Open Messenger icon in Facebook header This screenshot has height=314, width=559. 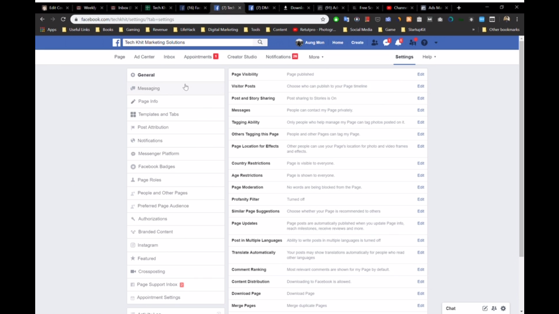pyautogui.click(x=386, y=43)
